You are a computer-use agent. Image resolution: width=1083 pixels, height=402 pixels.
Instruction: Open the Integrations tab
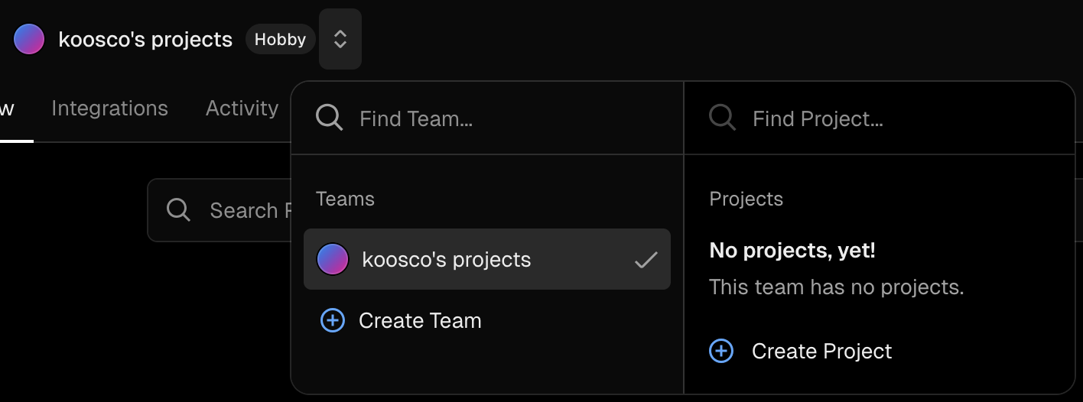[x=109, y=109]
